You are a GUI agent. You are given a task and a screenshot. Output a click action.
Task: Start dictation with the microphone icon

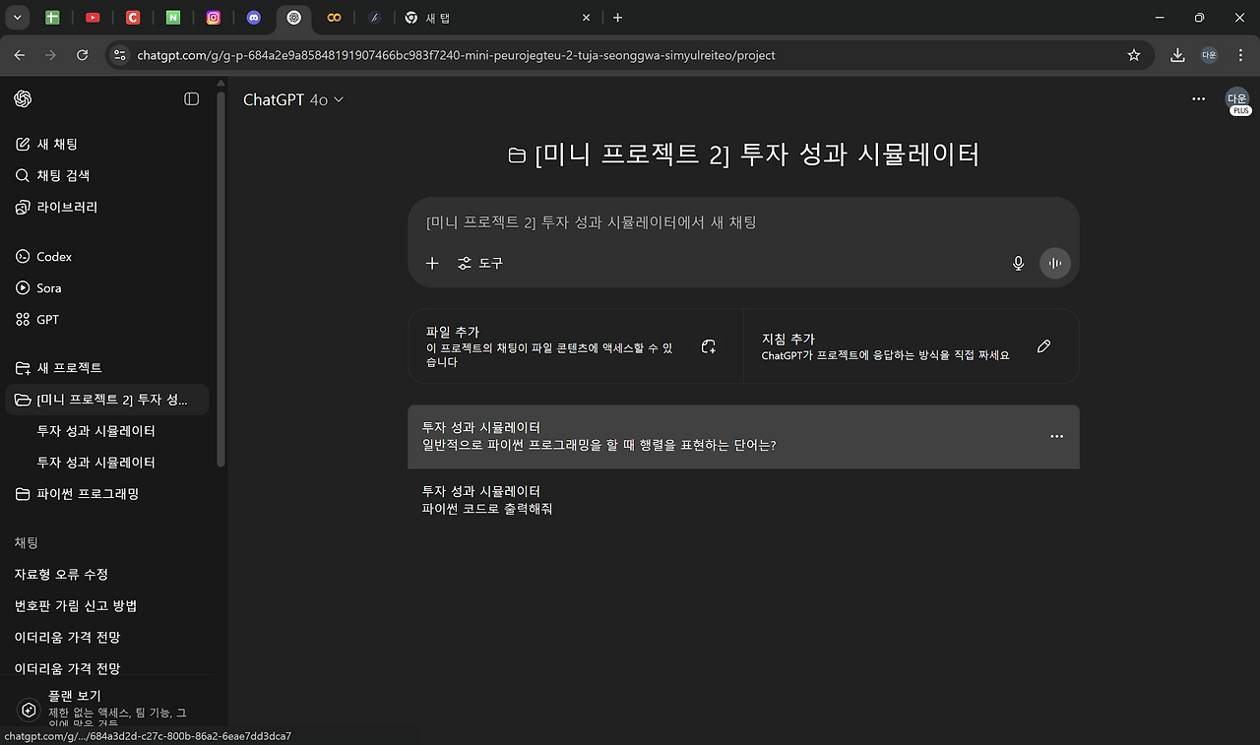coord(1019,263)
